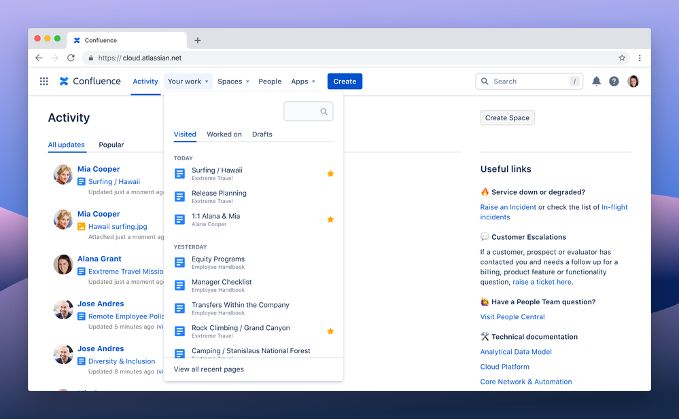Select the Visited tab
This screenshot has width=679, height=419.
[x=185, y=134]
